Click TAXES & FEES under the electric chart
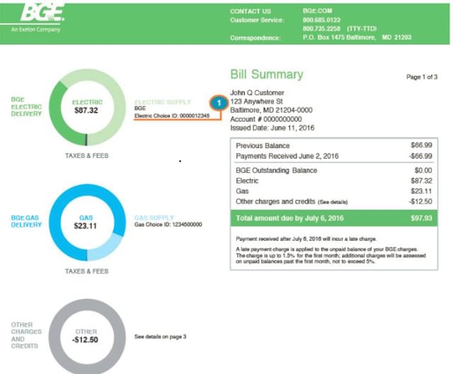453x374 pixels. pos(87,156)
